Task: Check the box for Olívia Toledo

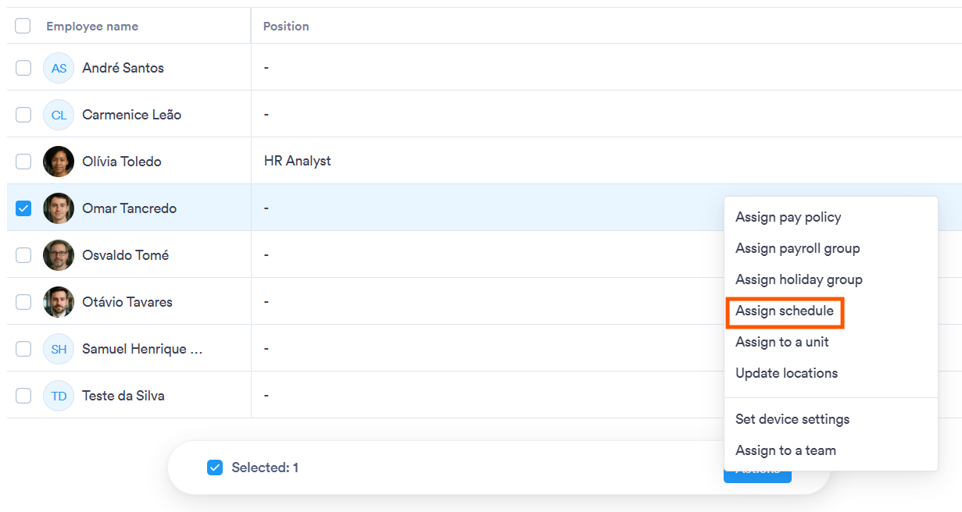Action: click(x=23, y=162)
